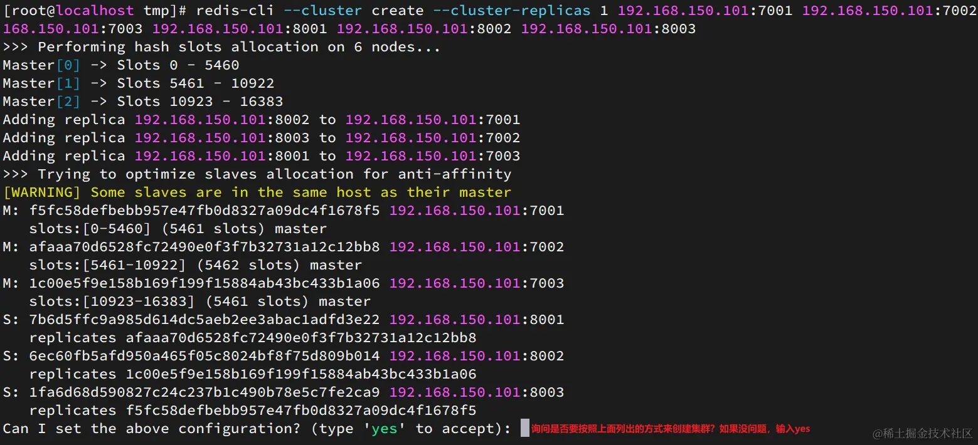Click the green 'yes' word in the prompt

click(384, 429)
